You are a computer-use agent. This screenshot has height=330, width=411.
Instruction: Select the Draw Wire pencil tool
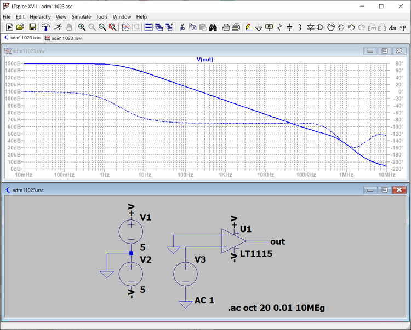[x=248, y=27]
